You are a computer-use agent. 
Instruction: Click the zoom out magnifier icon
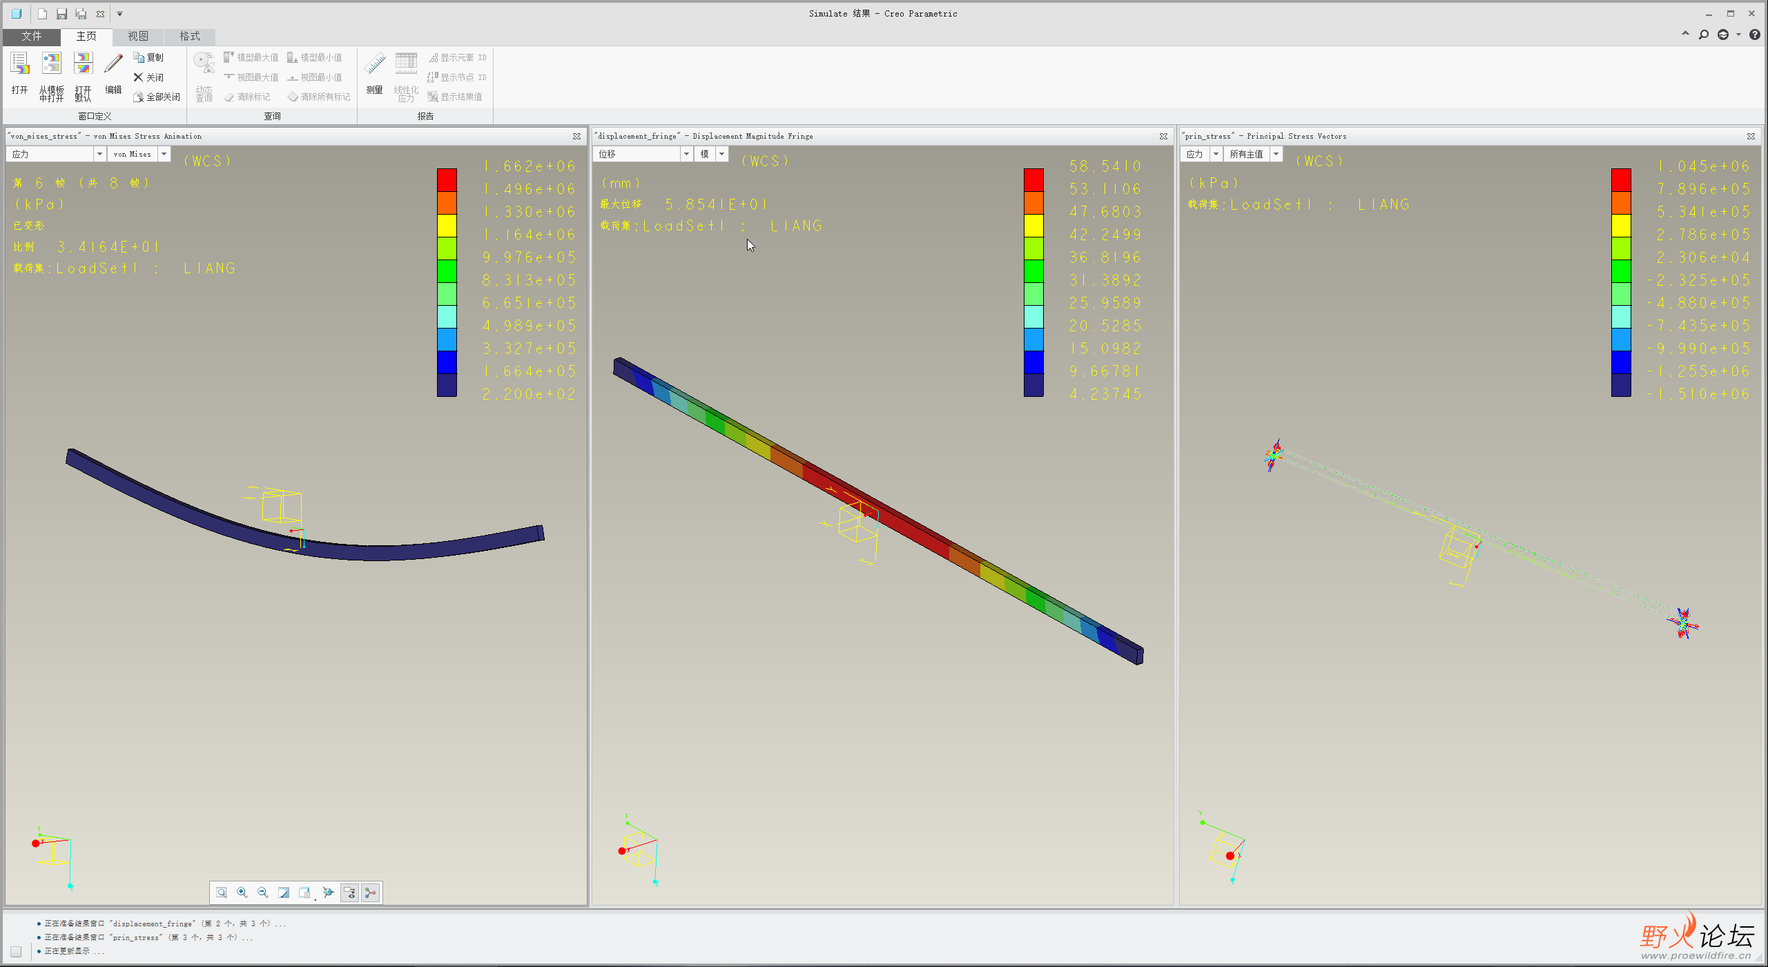coord(263,892)
